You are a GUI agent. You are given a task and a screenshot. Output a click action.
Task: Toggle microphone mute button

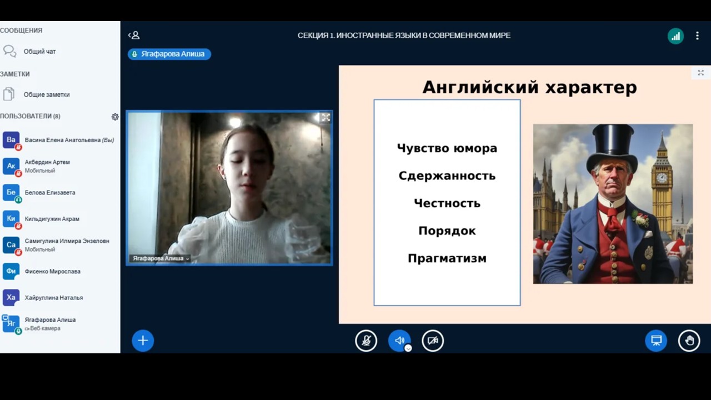366,341
